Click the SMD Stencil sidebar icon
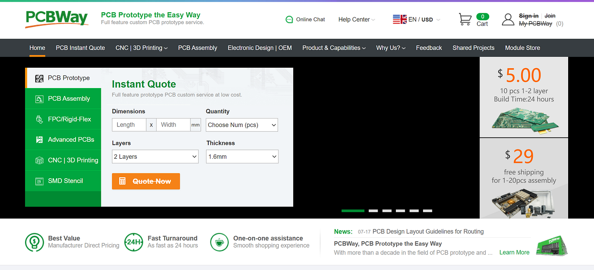The width and height of the screenshot is (594, 270). pyautogui.click(x=39, y=181)
